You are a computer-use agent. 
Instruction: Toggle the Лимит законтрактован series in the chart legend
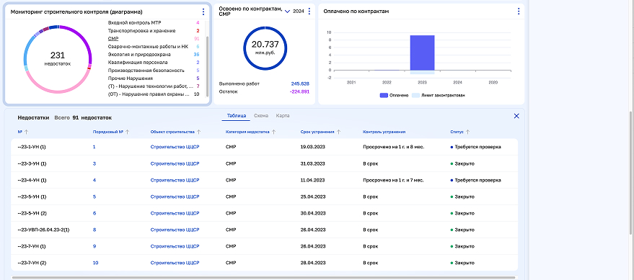click(x=438, y=95)
